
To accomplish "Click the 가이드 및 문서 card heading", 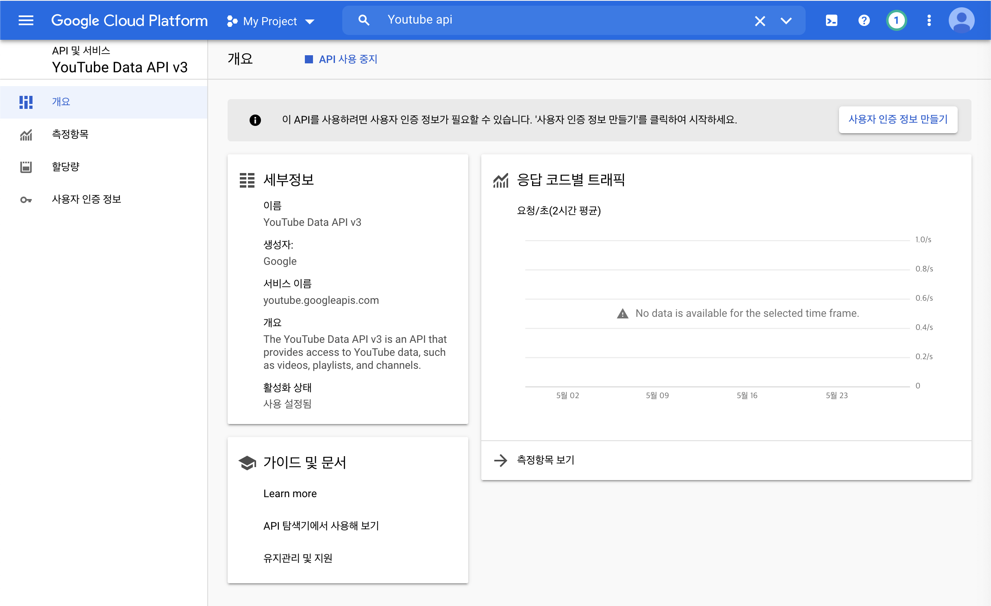I will tap(305, 463).
